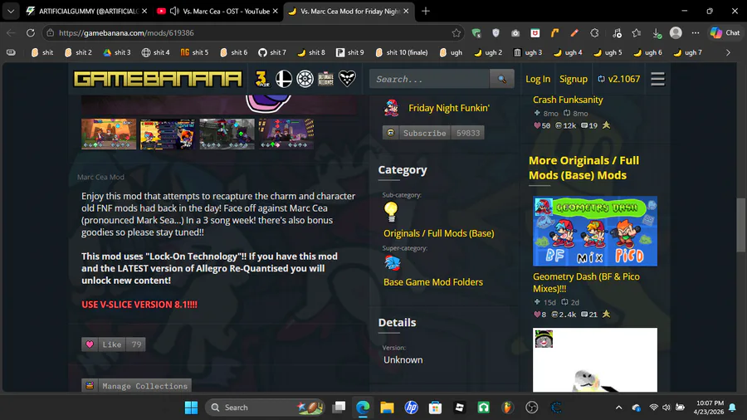Viewport: 747px width, 420px height.
Task: Open a new browser tab
Action: 426,11
